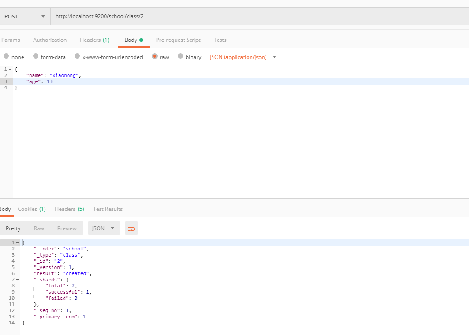Select the request Body tab

tap(133, 40)
